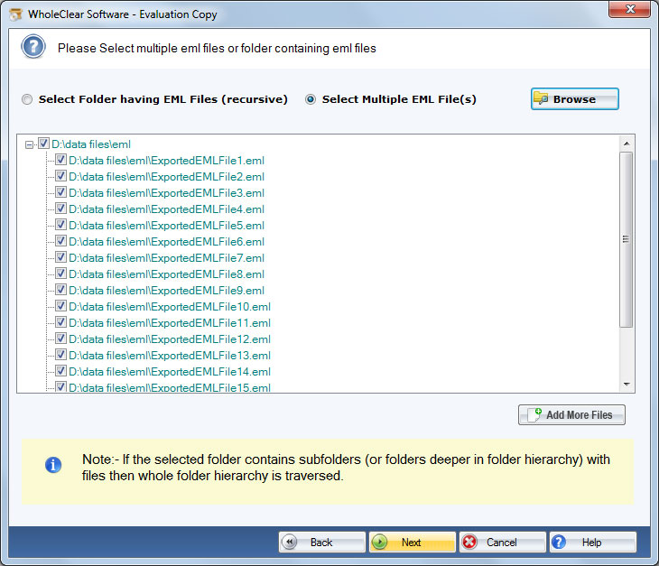Toggle ExportedEMLFile11.eml checkbox
The width and height of the screenshot is (659, 566).
point(61,322)
